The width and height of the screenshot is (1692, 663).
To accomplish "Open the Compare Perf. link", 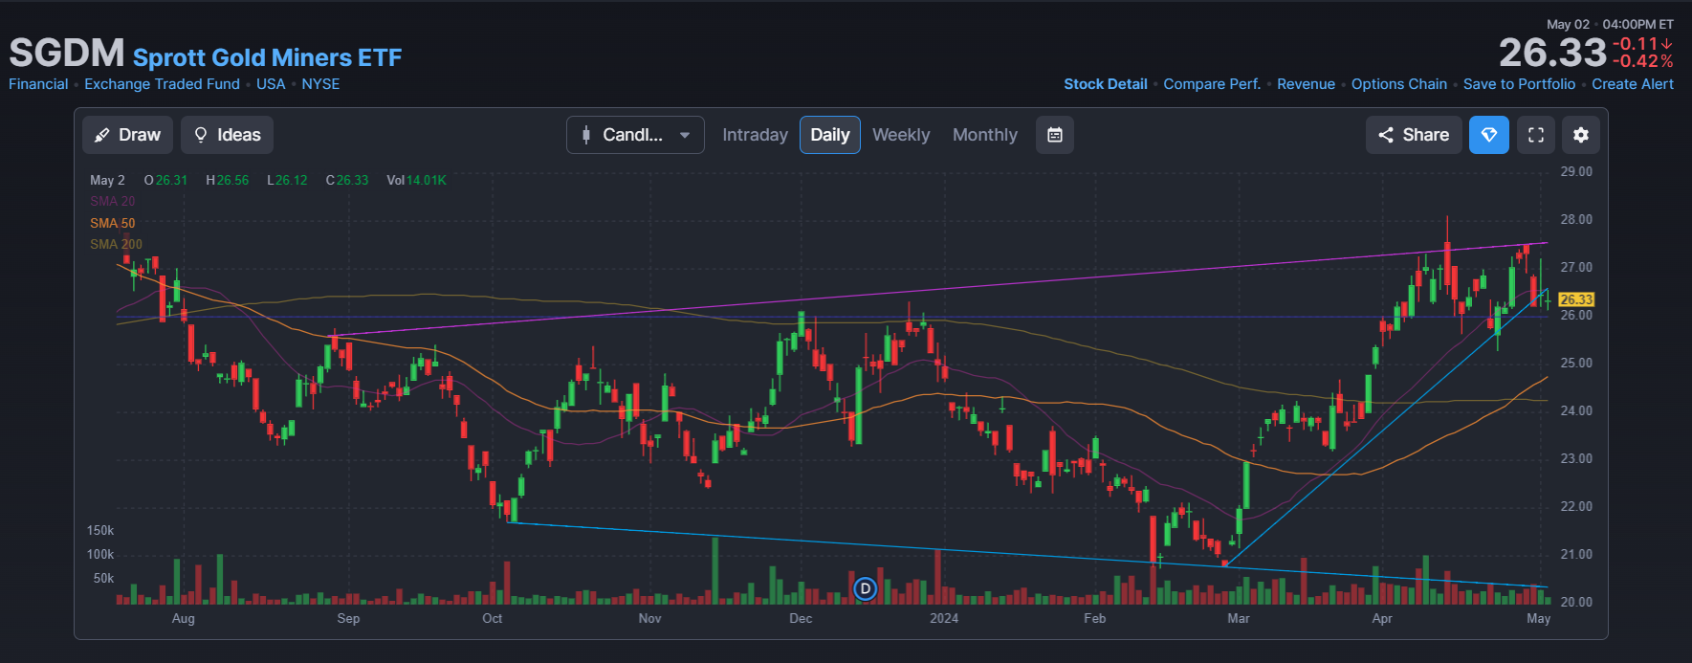I will (x=1212, y=84).
